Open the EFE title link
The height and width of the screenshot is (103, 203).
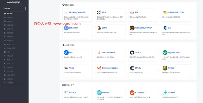coord(169,28)
